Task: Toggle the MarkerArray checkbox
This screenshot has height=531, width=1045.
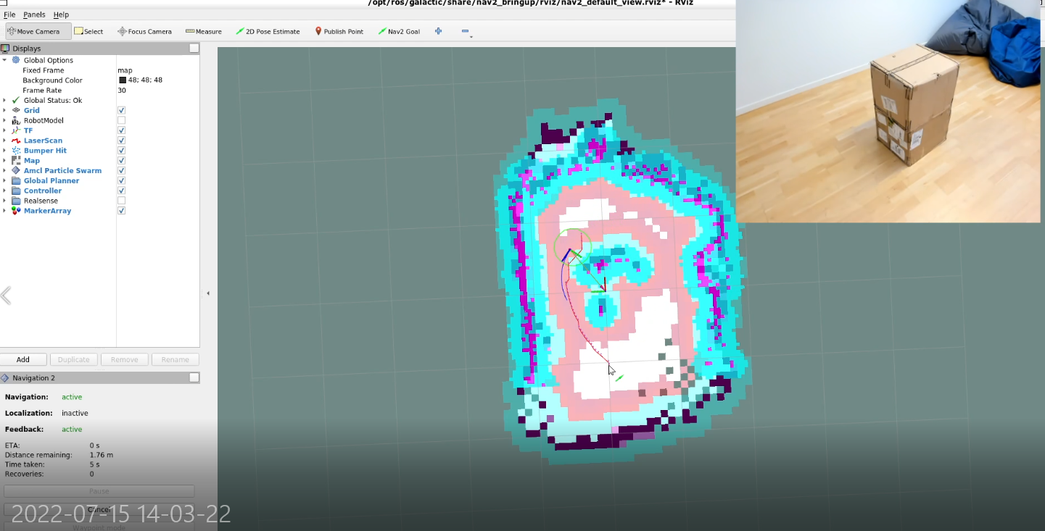Action: pos(121,211)
